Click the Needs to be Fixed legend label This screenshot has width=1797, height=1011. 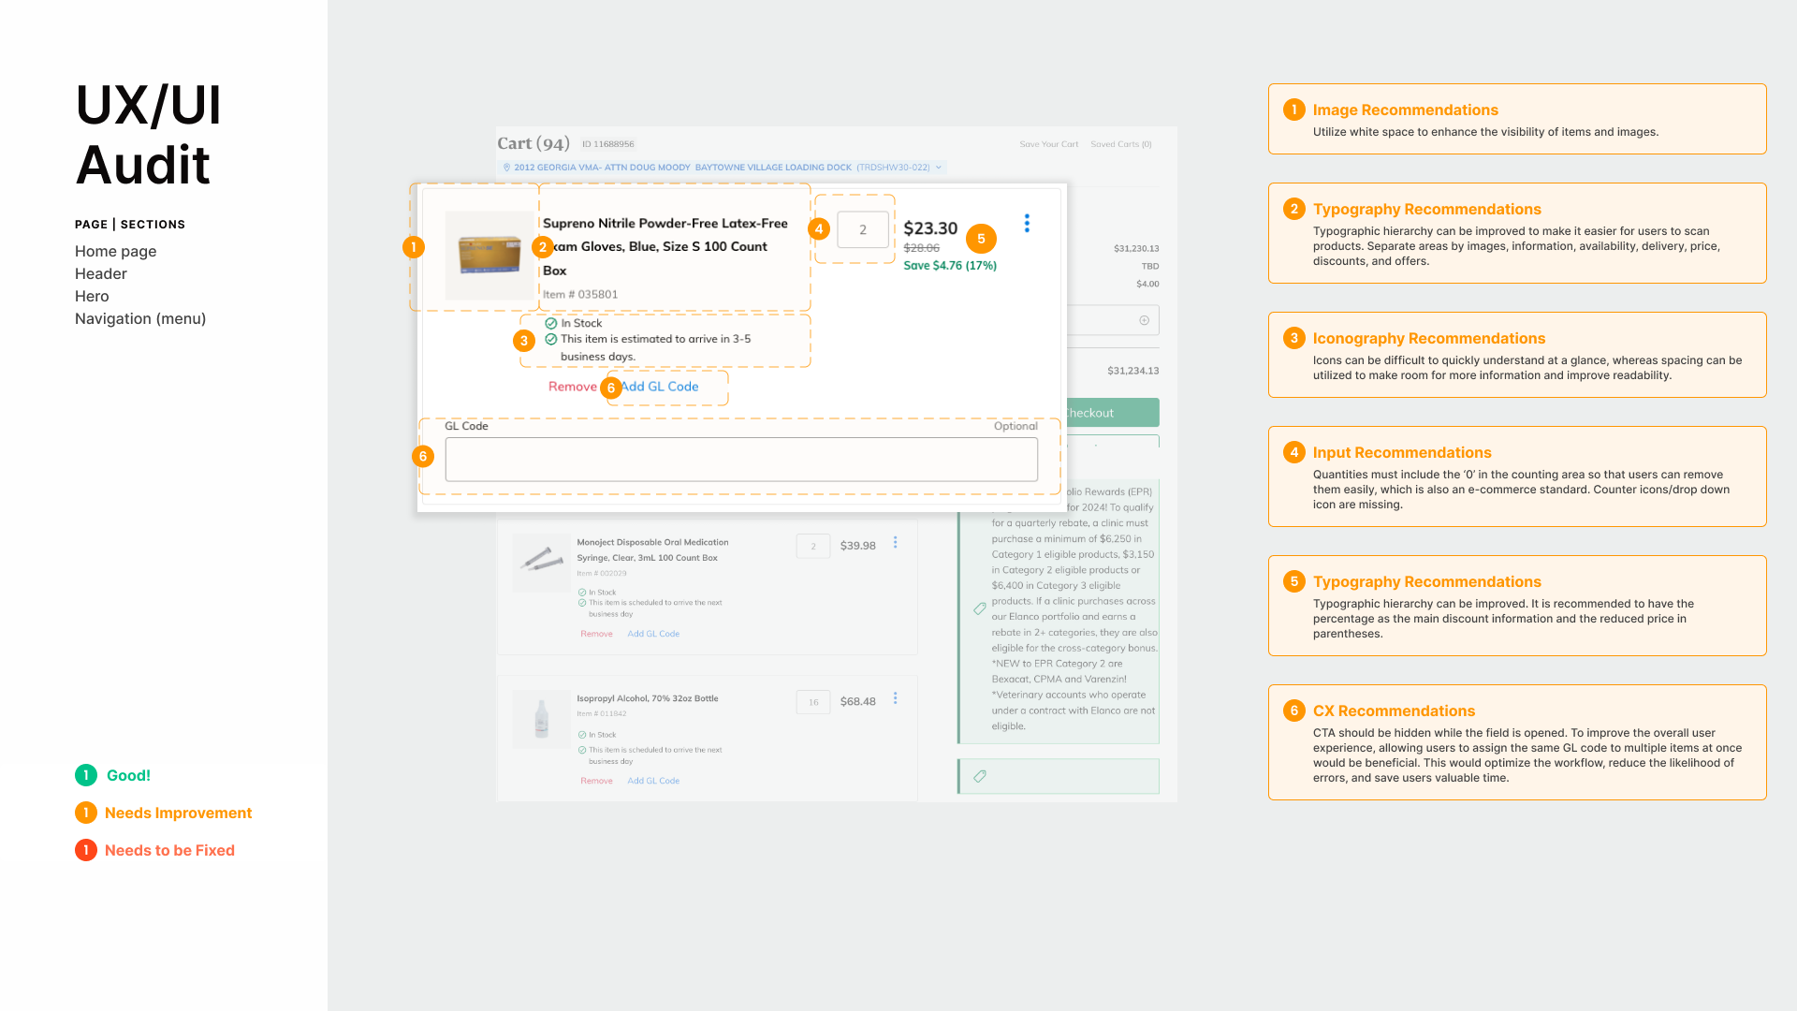169,851
